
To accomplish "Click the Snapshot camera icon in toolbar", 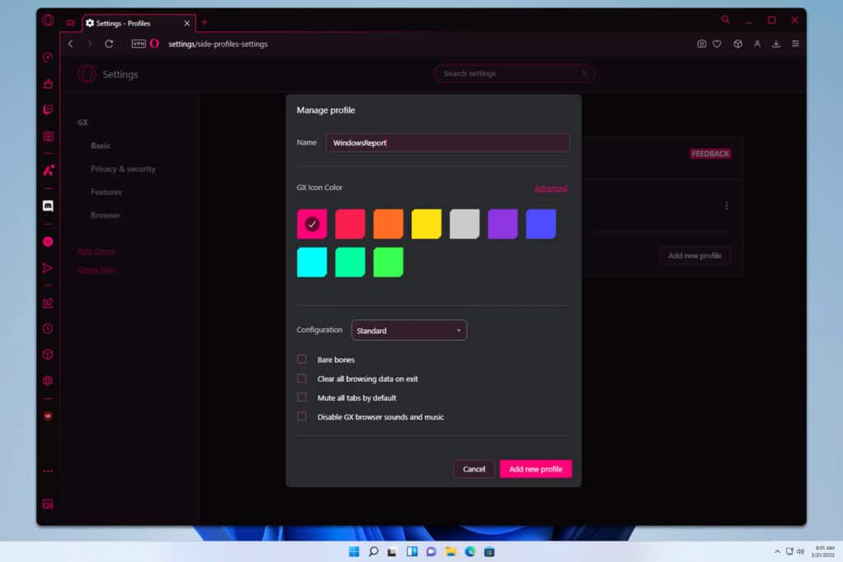I will 701,44.
